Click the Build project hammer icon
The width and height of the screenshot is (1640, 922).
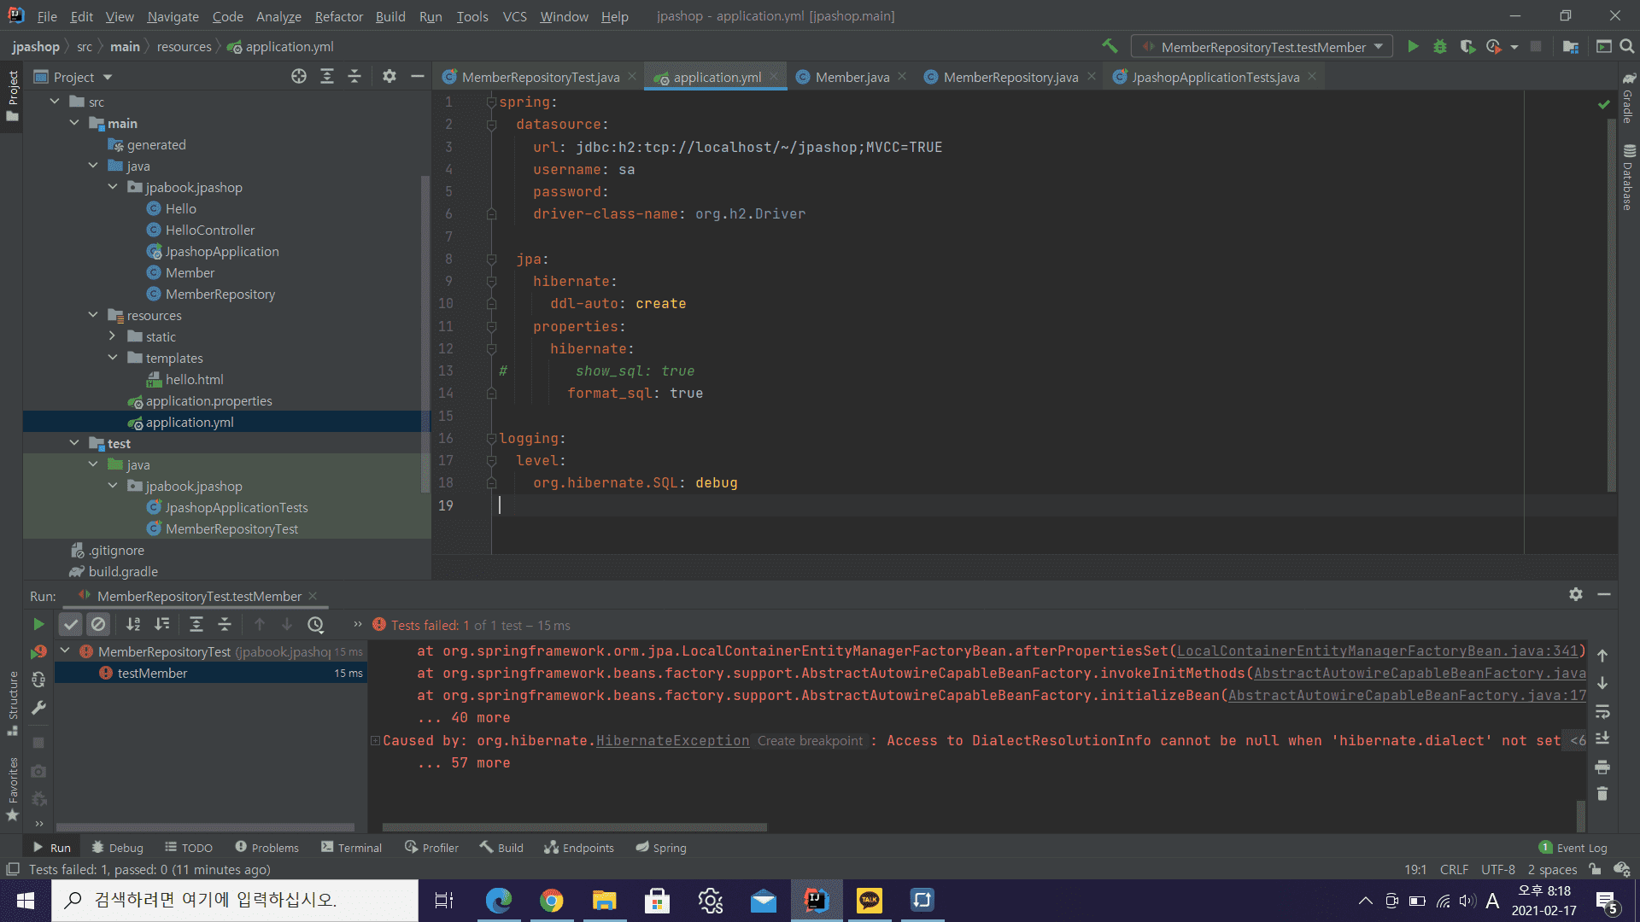click(x=1110, y=47)
